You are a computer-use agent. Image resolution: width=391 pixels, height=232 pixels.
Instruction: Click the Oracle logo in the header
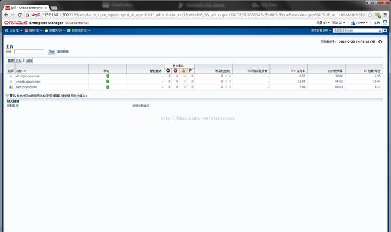pos(16,23)
